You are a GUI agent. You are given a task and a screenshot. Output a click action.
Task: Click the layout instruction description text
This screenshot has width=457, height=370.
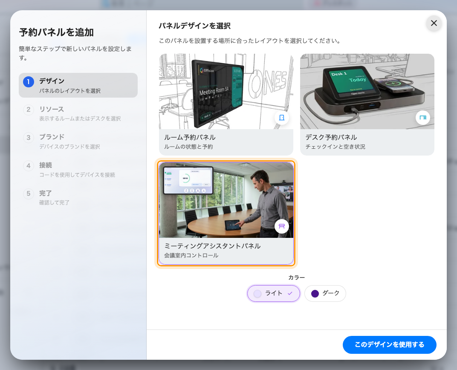[x=250, y=41]
